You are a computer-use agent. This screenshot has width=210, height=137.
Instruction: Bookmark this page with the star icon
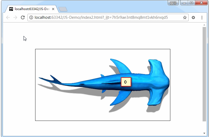185,17
